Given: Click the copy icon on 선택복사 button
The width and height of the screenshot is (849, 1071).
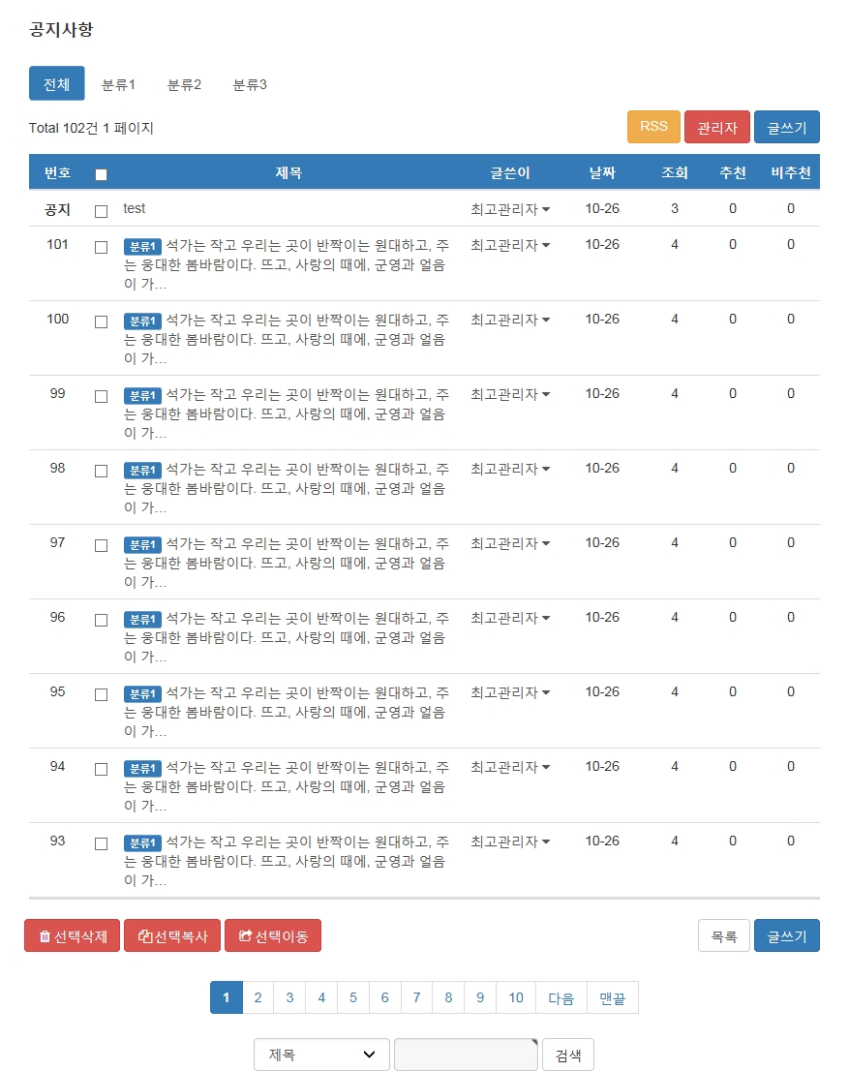Looking at the screenshot, I should click(146, 936).
